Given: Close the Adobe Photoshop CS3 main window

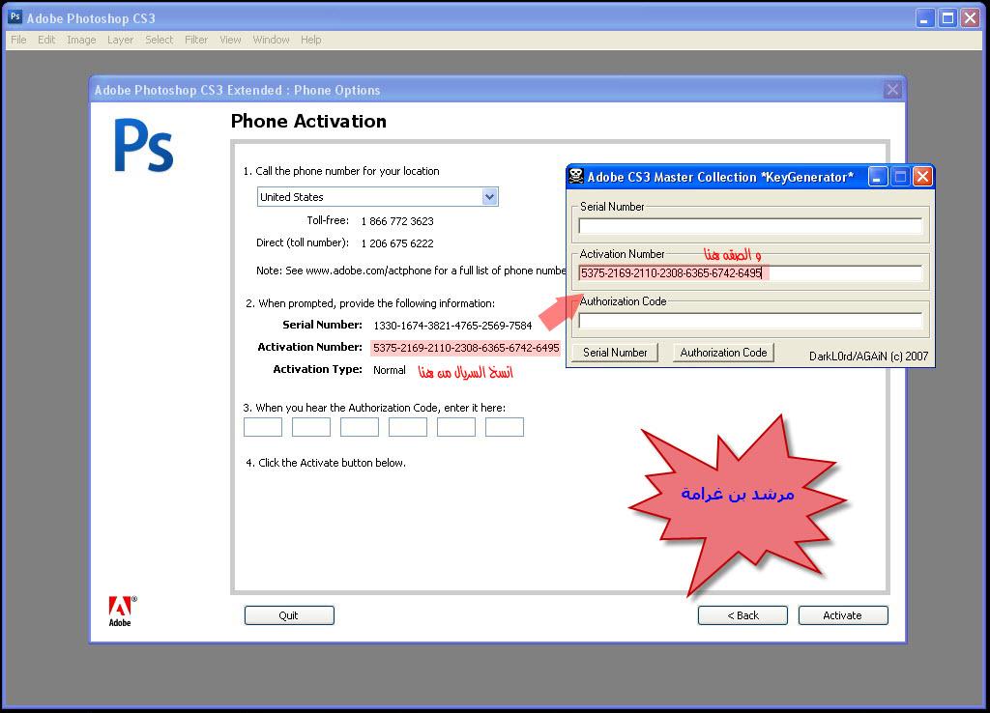Looking at the screenshot, I should 970,18.
